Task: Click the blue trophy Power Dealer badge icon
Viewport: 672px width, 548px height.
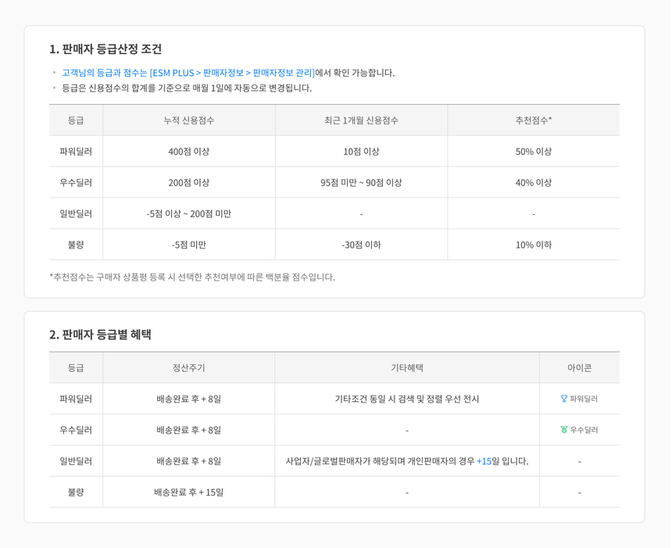Action: pos(565,398)
